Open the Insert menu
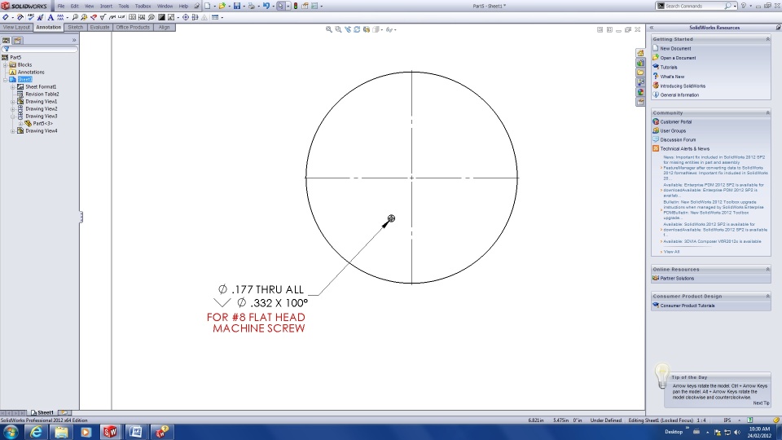The image size is (782, 440). [106, 6]
